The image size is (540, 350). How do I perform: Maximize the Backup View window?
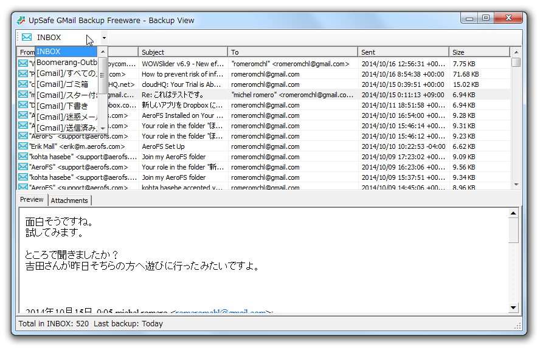(x=486, y=18)
